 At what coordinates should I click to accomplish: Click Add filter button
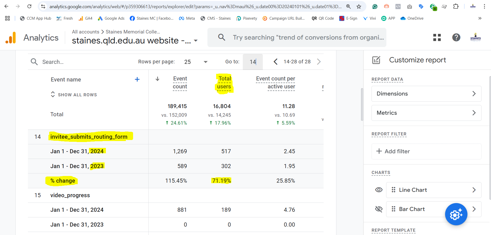(393, 151)
